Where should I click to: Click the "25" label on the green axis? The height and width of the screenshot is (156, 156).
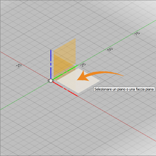[83, 65]
